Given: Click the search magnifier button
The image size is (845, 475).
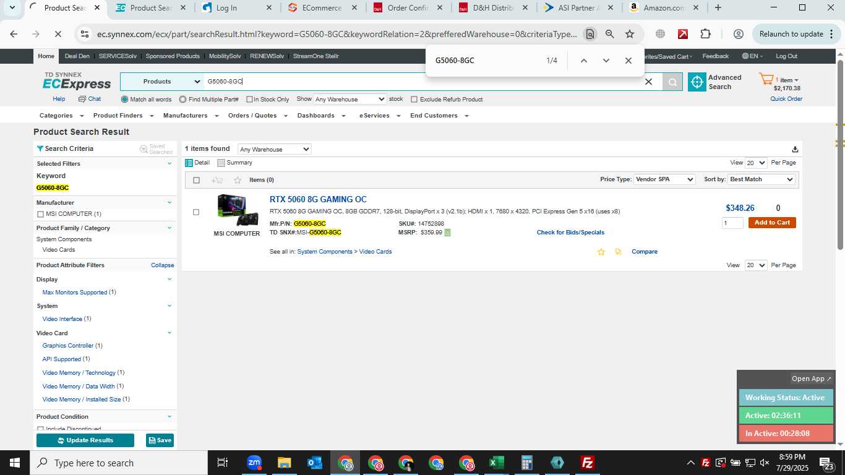Looking at the screenshot, I should 672,82.
